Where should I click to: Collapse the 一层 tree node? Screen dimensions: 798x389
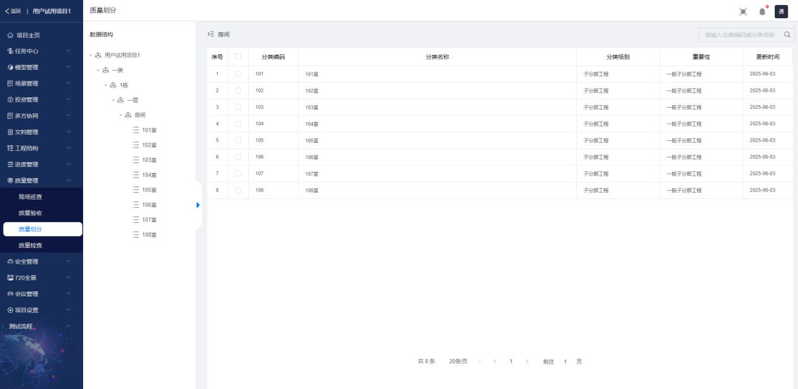(x=113, y=100)
